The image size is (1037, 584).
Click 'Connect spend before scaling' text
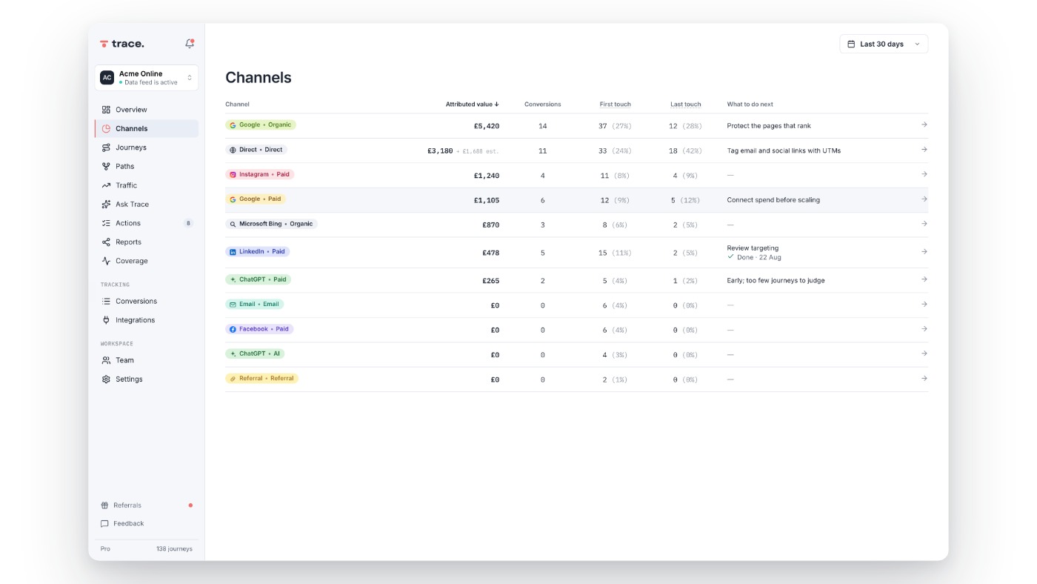point(773,200)
